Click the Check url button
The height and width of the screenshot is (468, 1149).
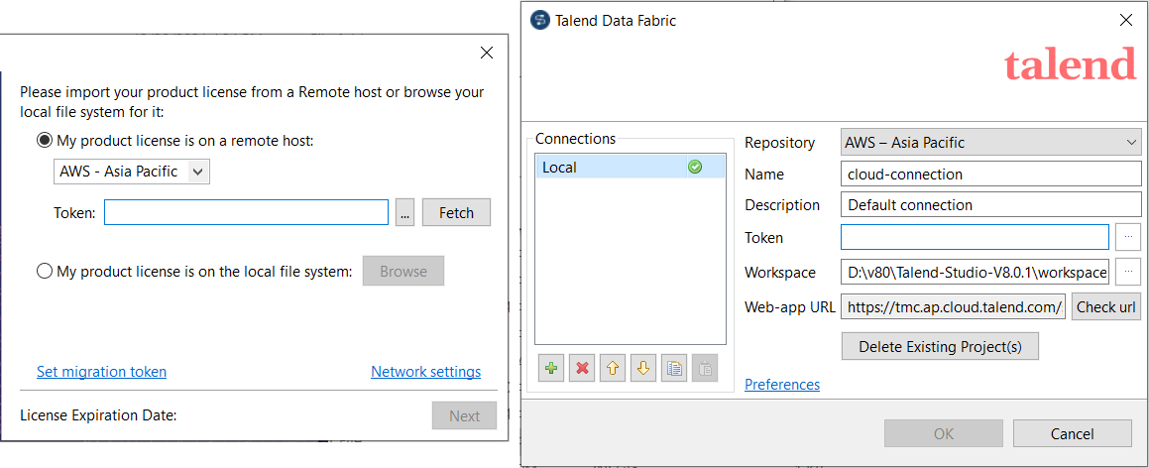click(x=1105, y=306)
